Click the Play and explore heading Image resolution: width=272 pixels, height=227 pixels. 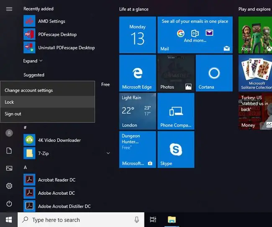coord(254,9)
